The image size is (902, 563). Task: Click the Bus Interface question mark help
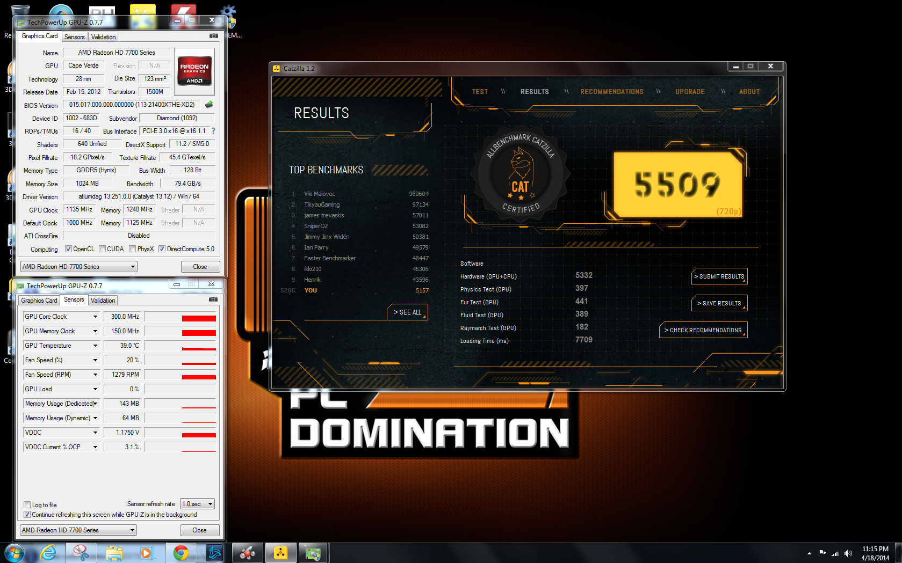pyautogui.click(x=213, y=131)
